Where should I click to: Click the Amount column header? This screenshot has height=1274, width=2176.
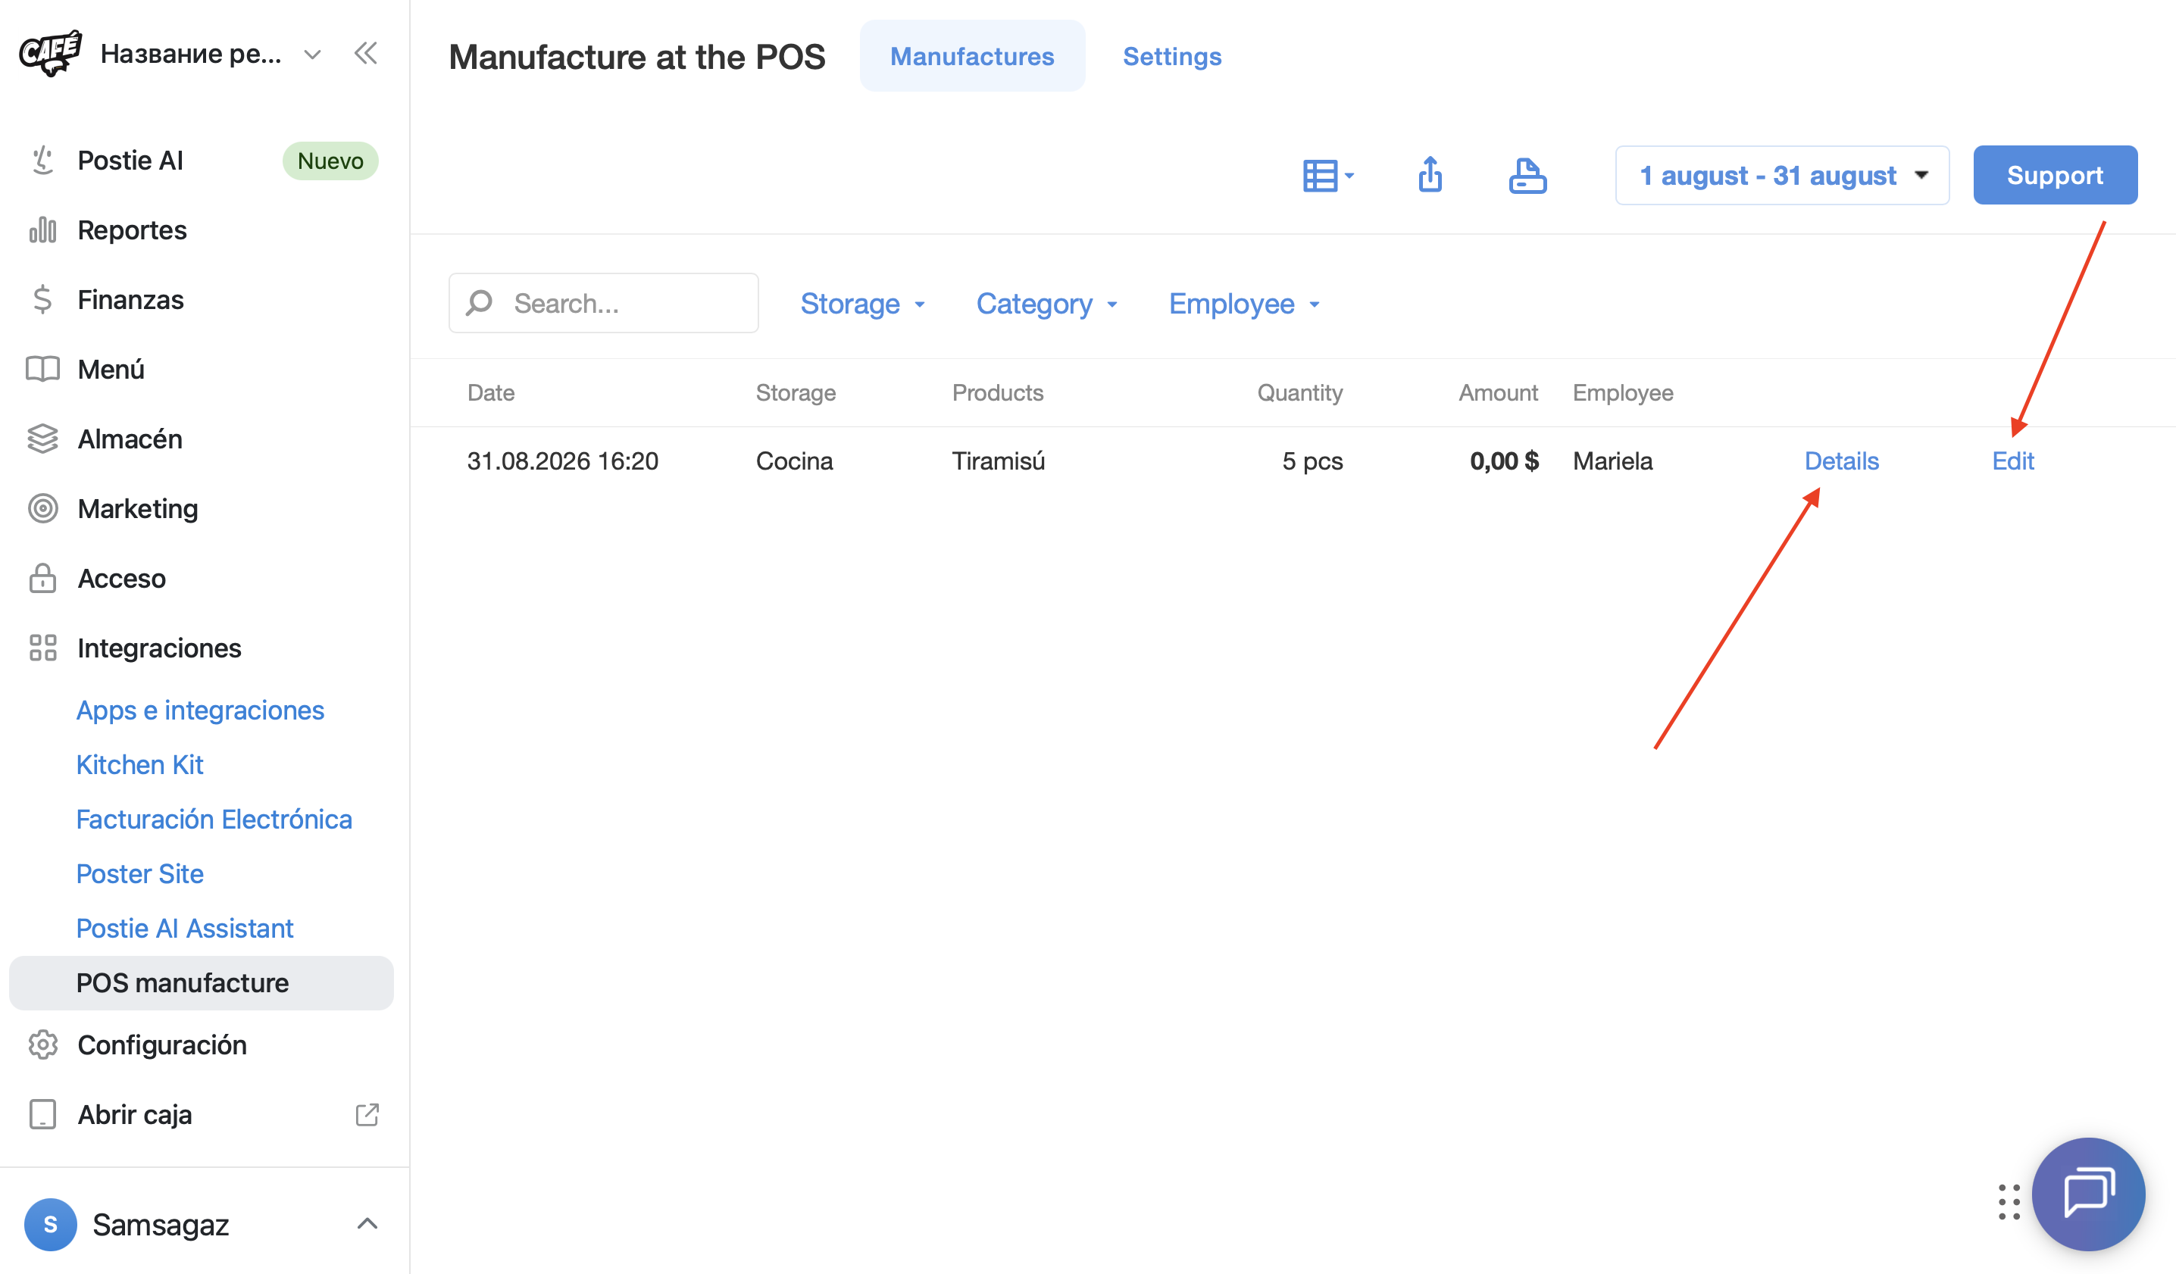(1498, 393)
